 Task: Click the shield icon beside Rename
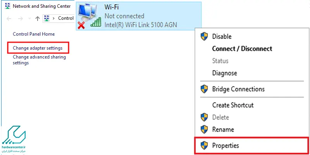pyautogui.click(x=204, y=129)
